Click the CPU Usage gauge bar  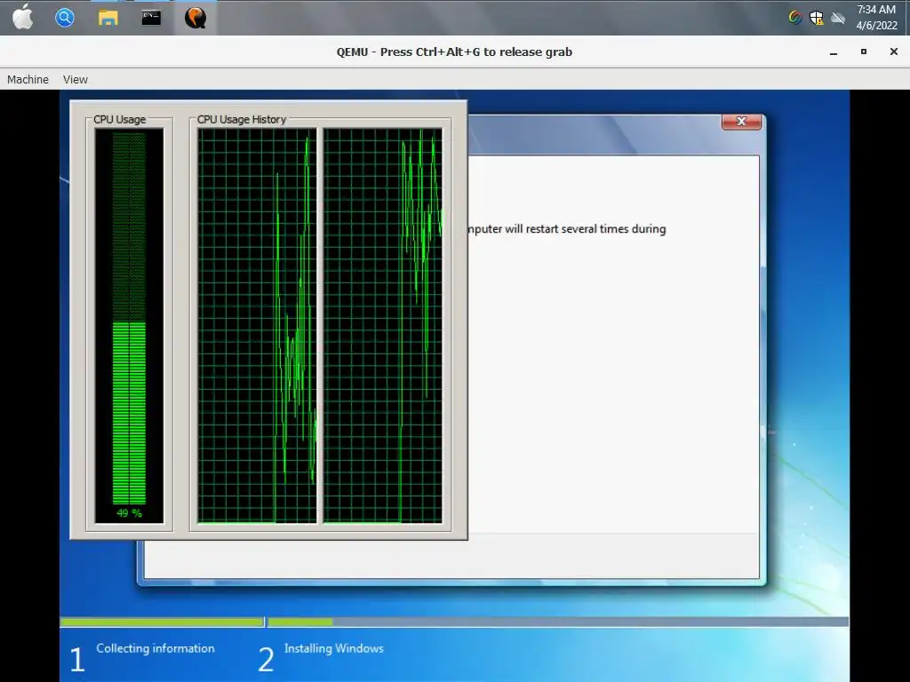point(130,319)
